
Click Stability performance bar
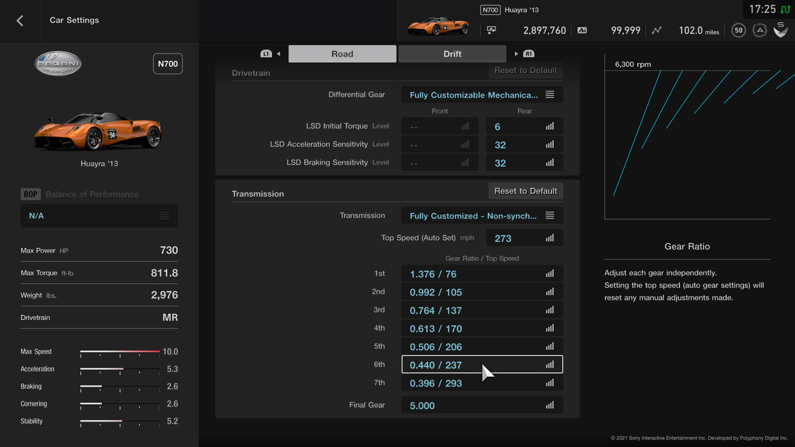[120, 422]
